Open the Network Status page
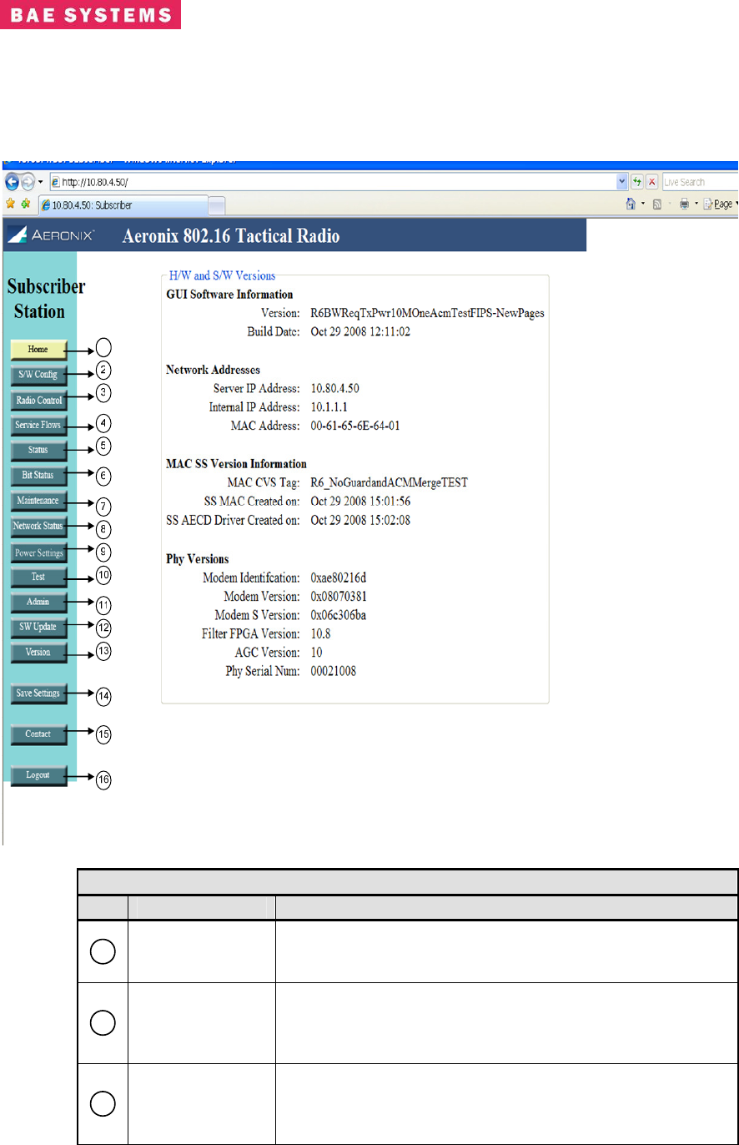This screenshot has width=739, height=1145. pos(38,527)
